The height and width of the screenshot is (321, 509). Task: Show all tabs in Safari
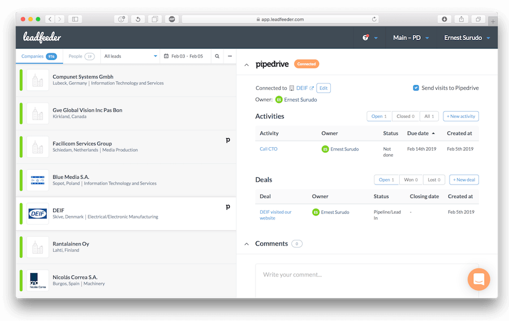pos(478,19)
